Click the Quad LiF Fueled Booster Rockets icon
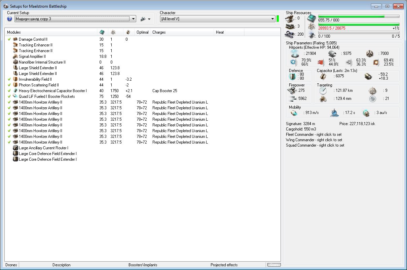407x270 pixels. point(15,97)
